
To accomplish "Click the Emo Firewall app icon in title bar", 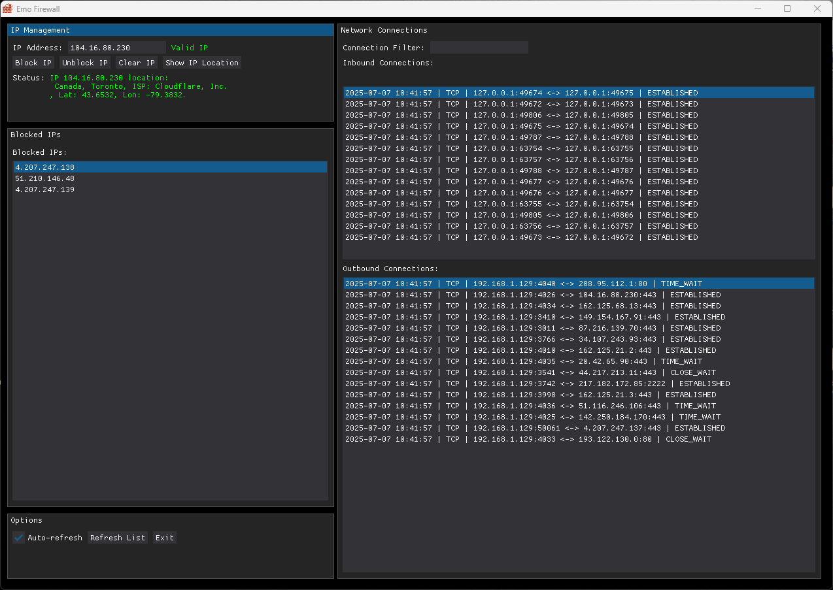I will coord(7,8).
